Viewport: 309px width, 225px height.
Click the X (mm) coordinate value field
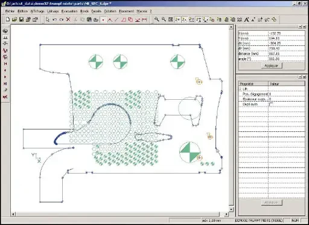tap(287, 33)
